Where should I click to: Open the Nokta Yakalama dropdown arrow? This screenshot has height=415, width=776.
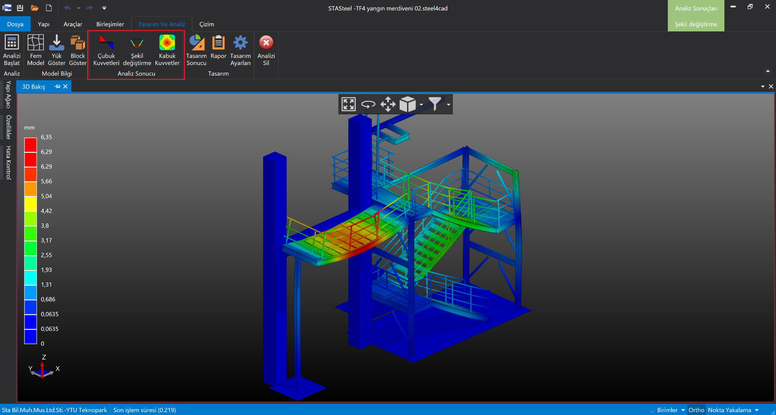coord(757,410)
